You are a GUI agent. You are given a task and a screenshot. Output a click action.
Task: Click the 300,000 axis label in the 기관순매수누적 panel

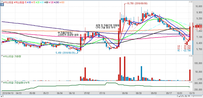pos(198,83)
